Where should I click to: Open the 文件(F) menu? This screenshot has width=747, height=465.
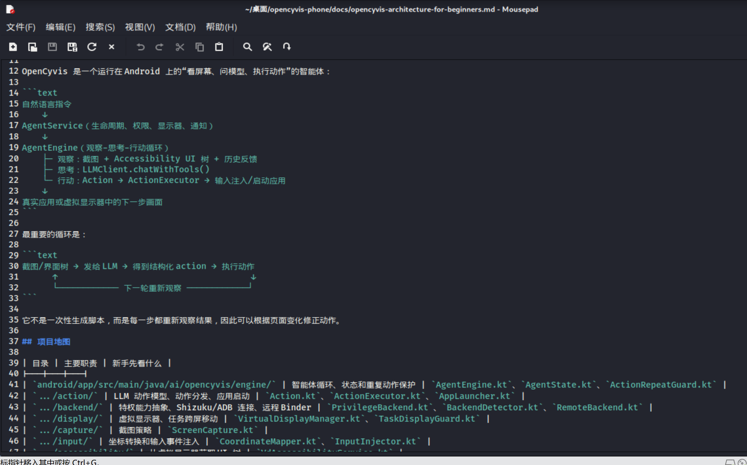tap(21, 27)
